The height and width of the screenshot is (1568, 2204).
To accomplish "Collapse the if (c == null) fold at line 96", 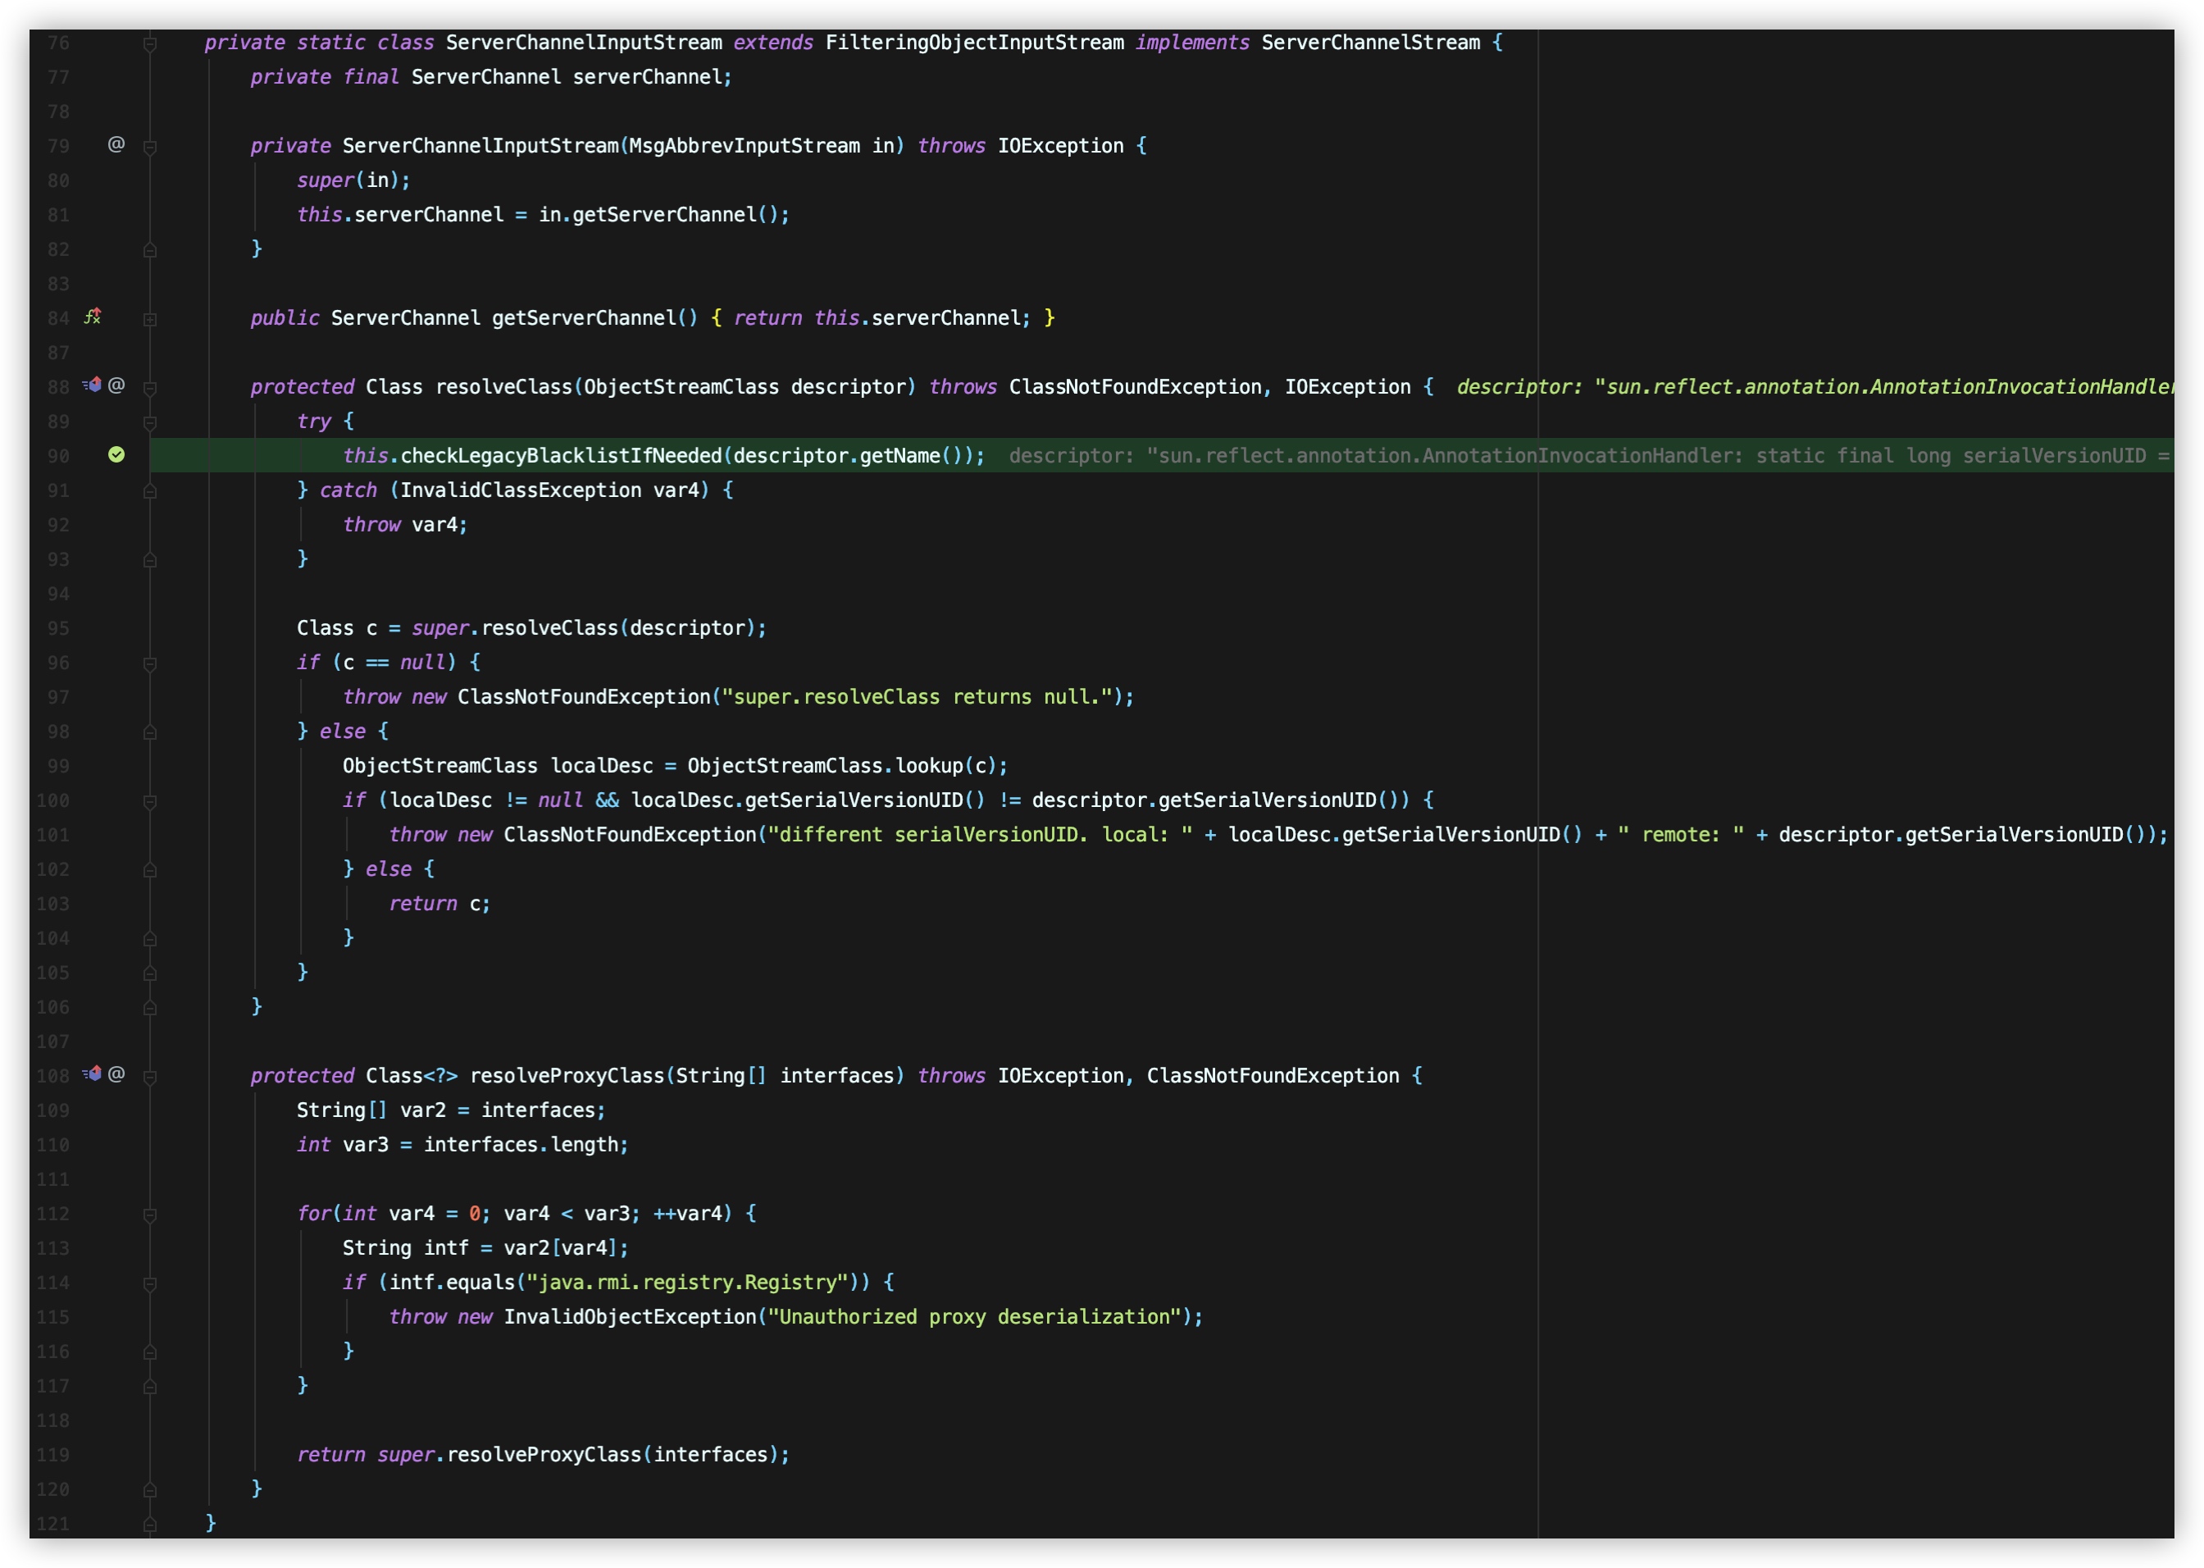I will coord(149,663).
